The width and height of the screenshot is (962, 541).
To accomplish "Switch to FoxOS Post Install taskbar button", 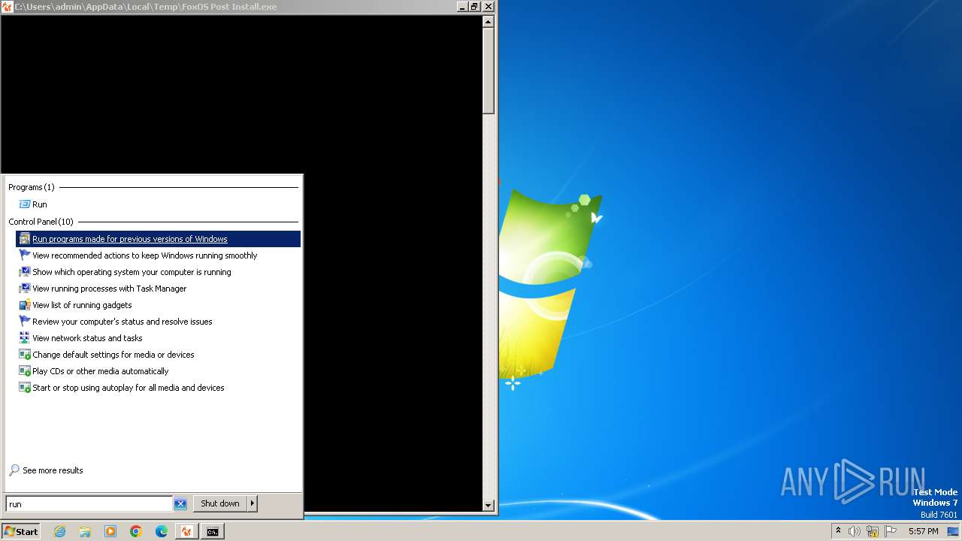I will 187,531.
